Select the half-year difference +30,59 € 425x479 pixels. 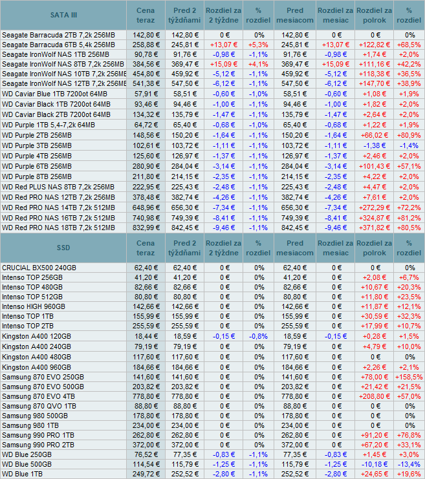375,317
